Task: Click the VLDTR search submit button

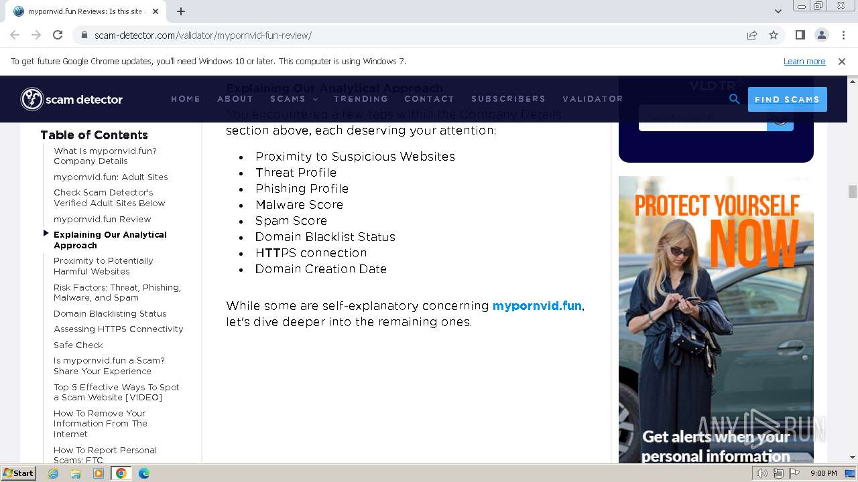Action: [780, 118]
